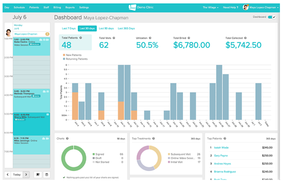
Task: Select the Last 7 Days range
Action: point(69,28)
